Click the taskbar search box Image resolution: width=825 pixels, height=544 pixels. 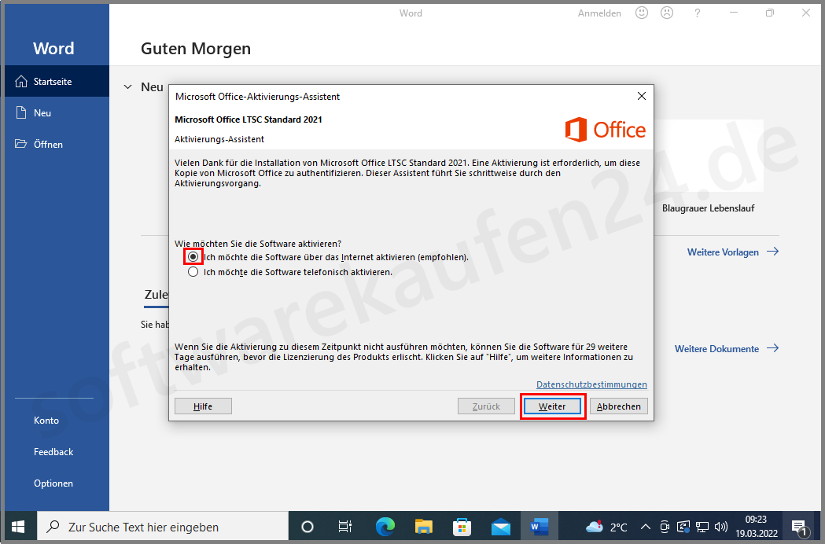pos(163,527)
